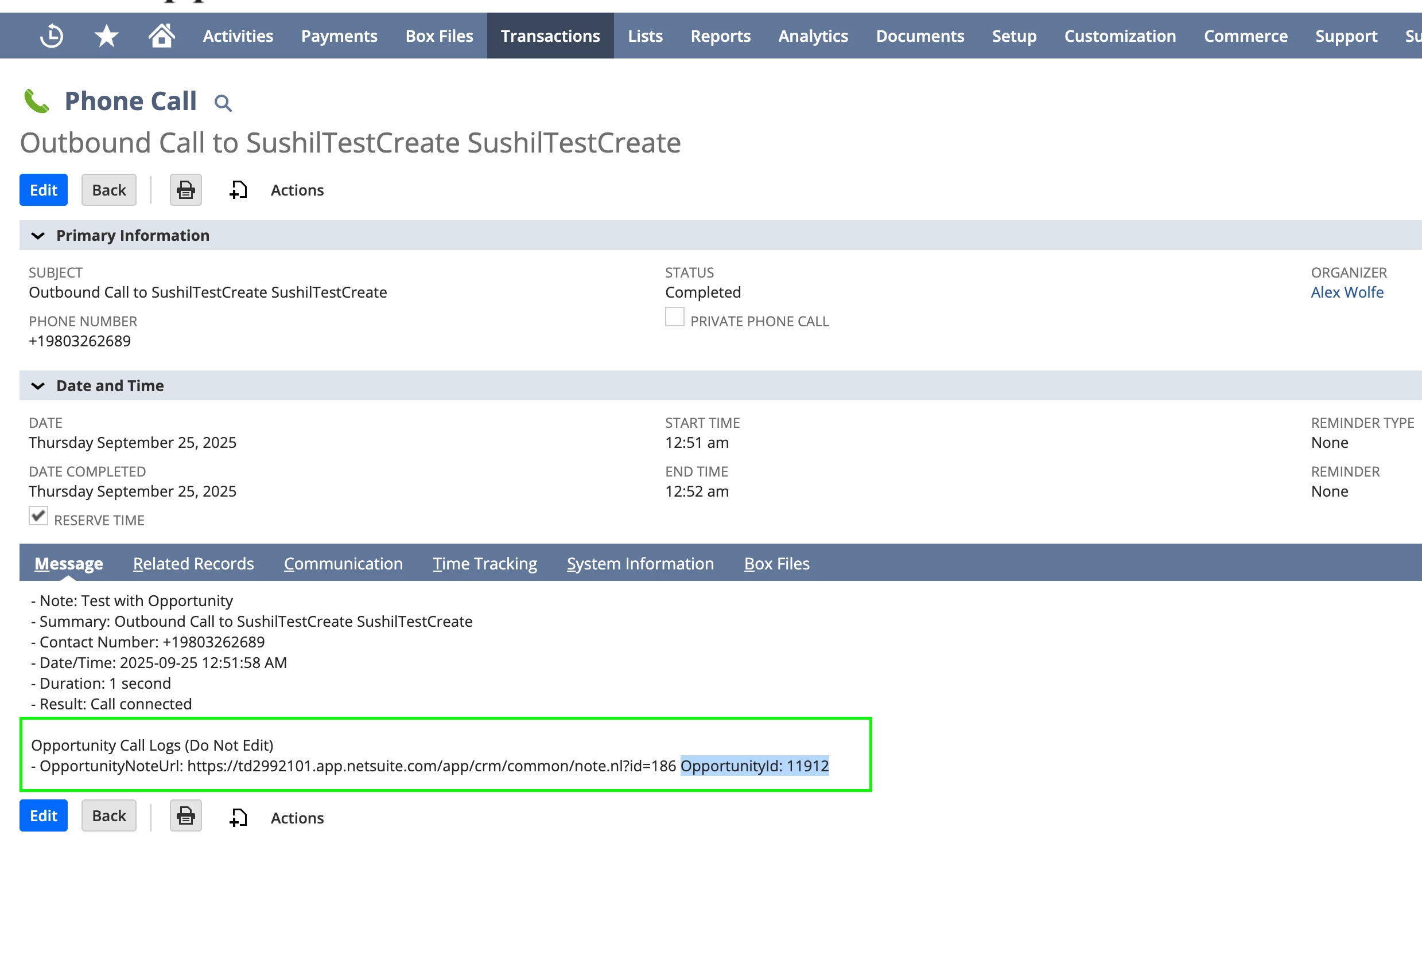Screen dimensions: 1422x968
Task: Collapse the Primary Information section
Action: [x=38, y=236]
